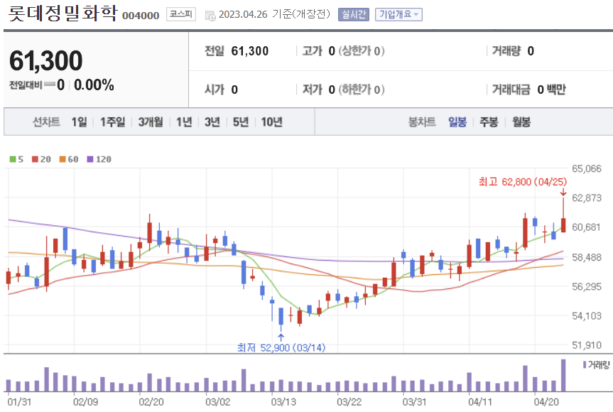The height and width of the screenshot is (412, 613).
Task: Click the clock icon beside 2023.04.26
Action: point(210,16)
